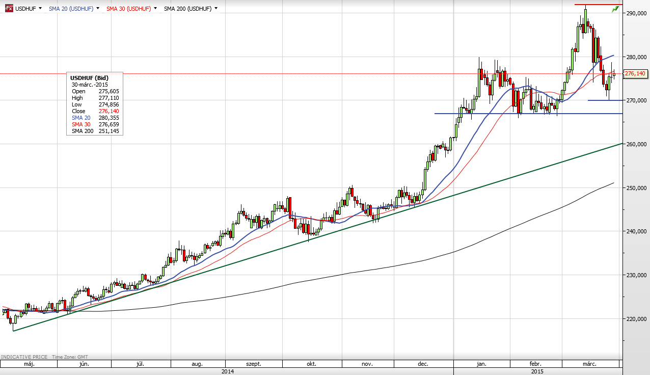Click the 230,000 price axis label
The image size is (650, 375).
tap(637, 276)
